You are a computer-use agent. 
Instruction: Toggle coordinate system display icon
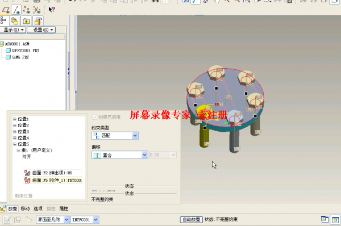tap(37, 10)
